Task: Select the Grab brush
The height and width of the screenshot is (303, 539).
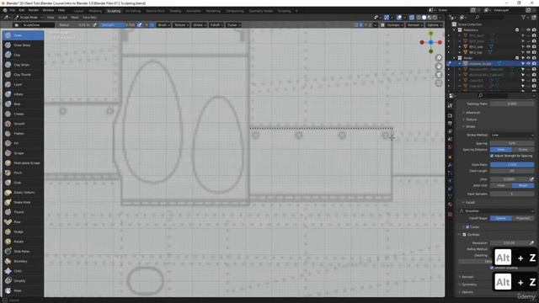Action: click(23, 183)
